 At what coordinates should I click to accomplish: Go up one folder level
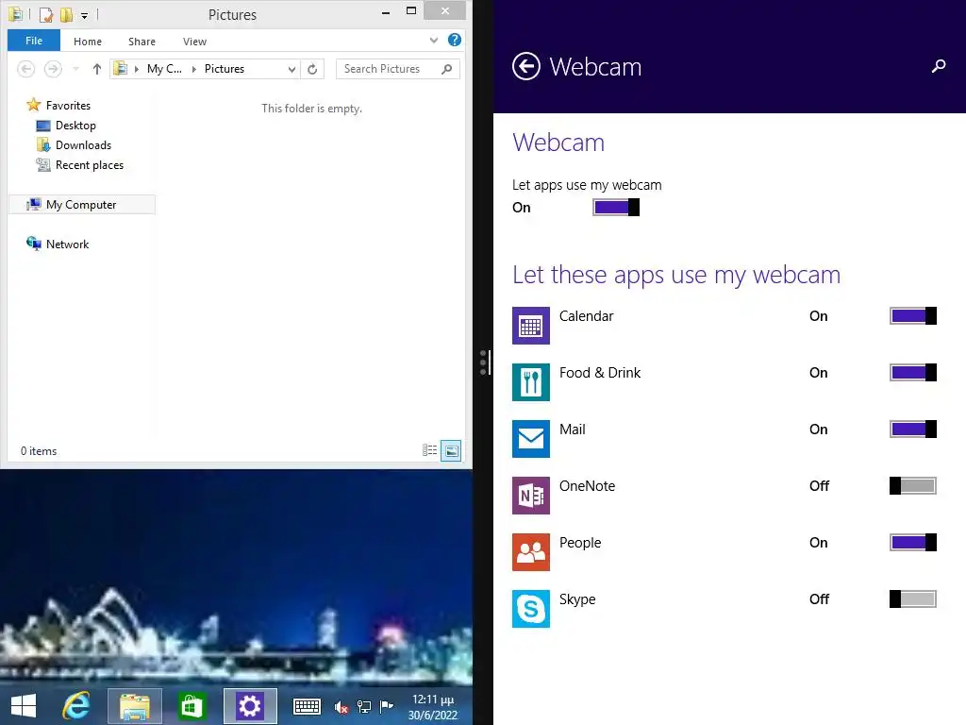pyautogui.click(x=97, y=69)
